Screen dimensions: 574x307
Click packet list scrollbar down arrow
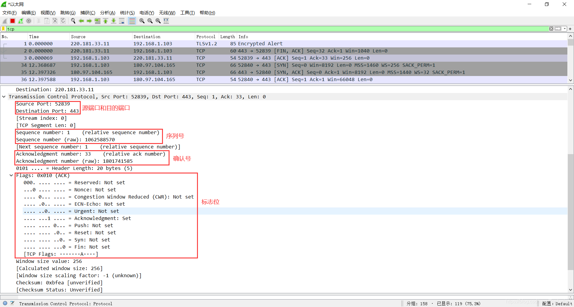[x=570, y=80]
